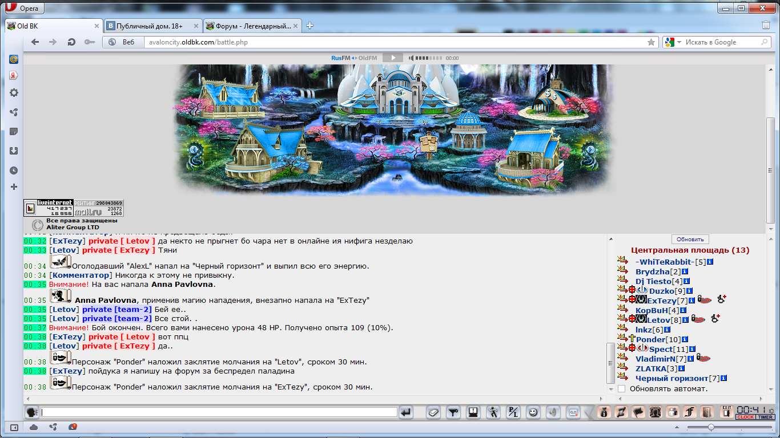Click the flag icon in game menu

[638, 412]
